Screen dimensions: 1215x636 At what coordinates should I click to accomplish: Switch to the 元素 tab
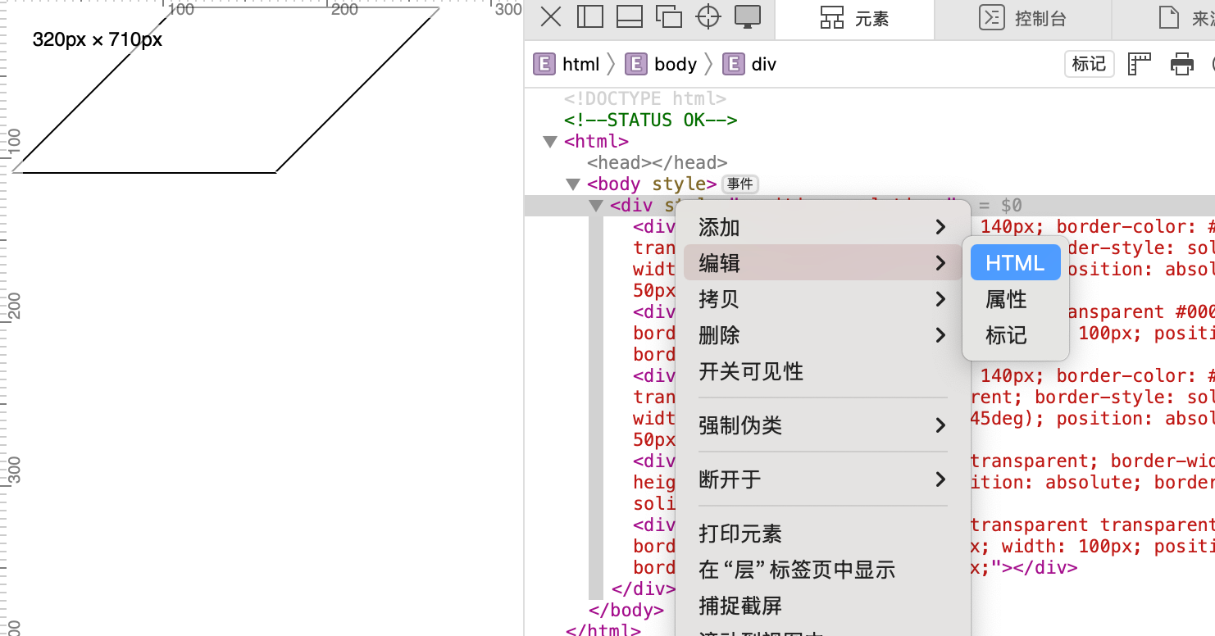pos(854,19)
